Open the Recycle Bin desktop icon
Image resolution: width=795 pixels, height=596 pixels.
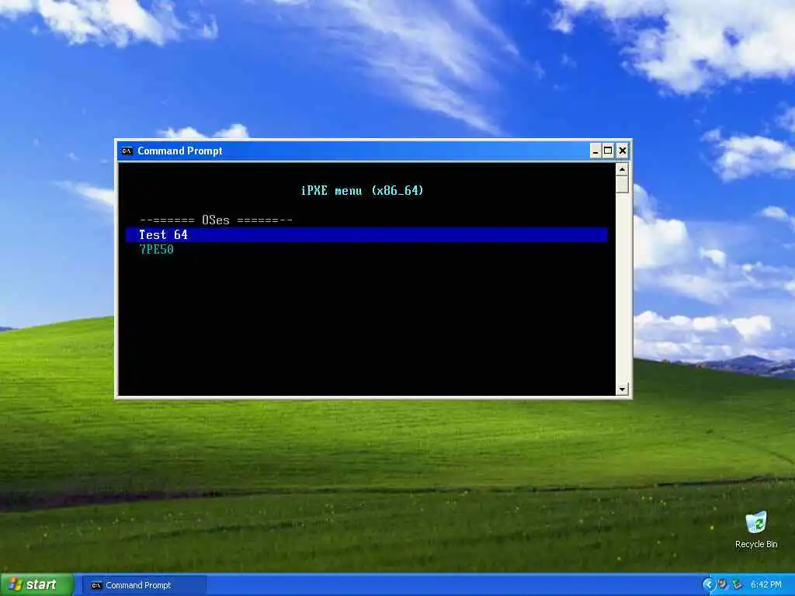(x=756, y=529)
